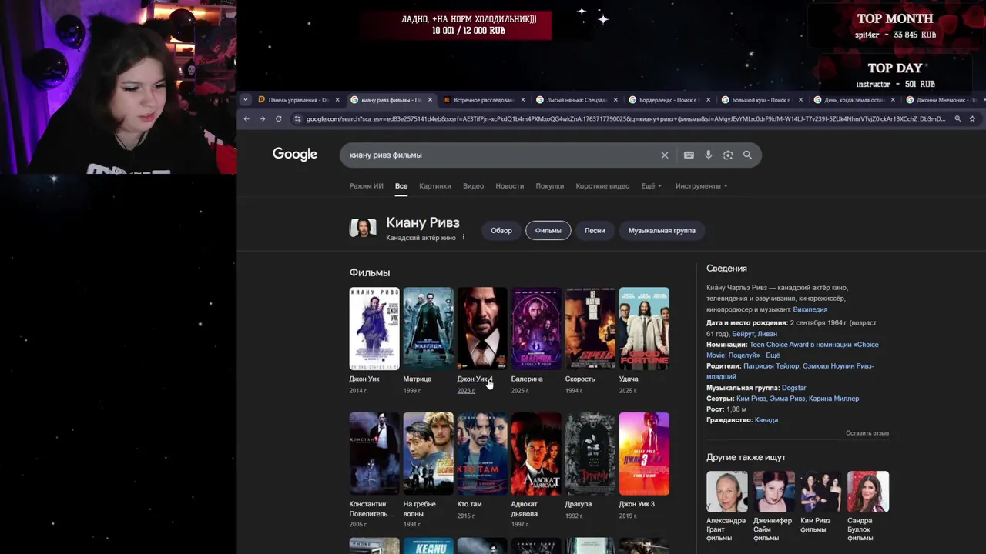
Task: Open 'Джон Уик' 2014 movie poster
Action: click(374, 329)
